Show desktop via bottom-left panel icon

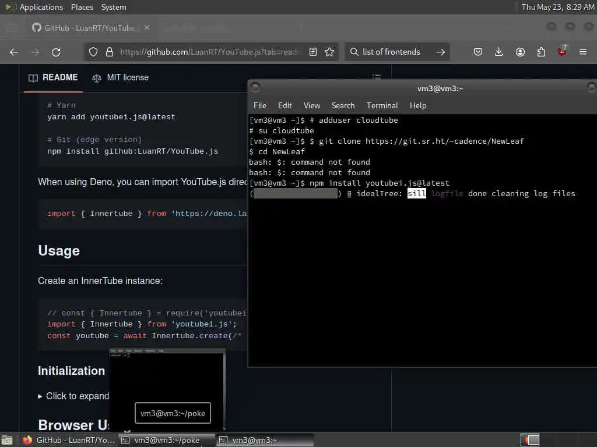point(7,440)
